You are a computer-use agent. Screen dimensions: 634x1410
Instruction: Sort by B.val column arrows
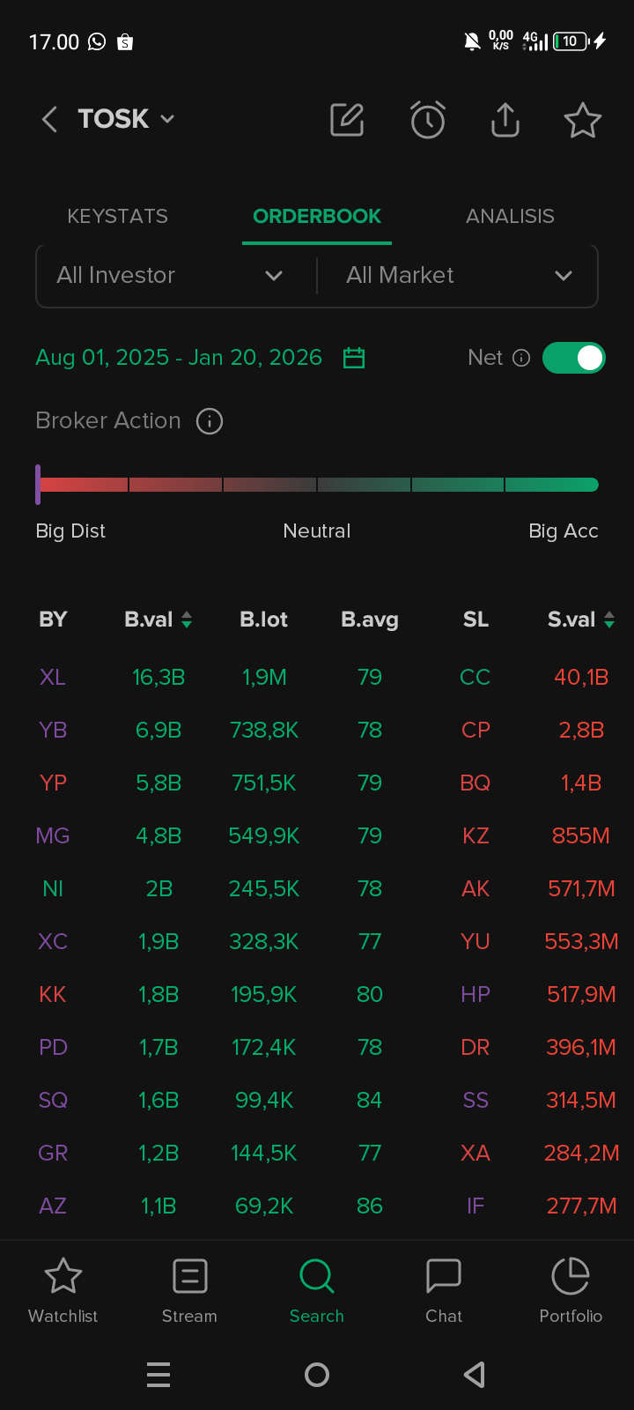point(187,620)
